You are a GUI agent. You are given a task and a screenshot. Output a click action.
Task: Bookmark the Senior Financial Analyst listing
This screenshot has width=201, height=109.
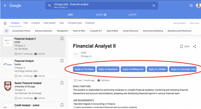coord(62,83)
